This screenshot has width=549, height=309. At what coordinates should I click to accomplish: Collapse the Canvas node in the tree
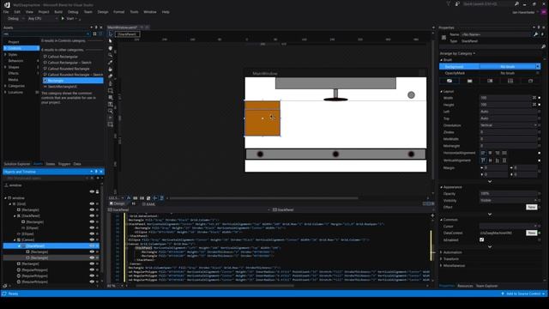[15, 240]
